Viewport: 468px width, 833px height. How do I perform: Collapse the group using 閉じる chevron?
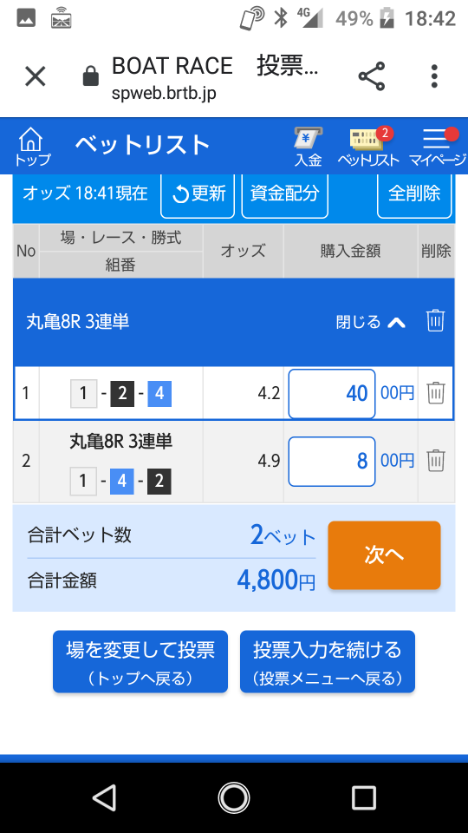(x=371, y=322)
